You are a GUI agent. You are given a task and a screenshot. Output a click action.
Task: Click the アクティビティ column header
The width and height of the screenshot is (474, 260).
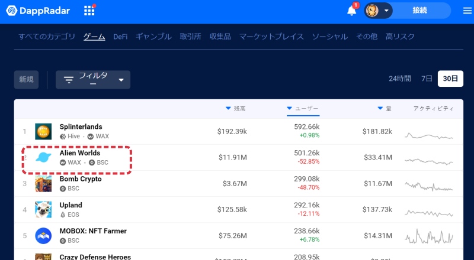coord(434,109)
